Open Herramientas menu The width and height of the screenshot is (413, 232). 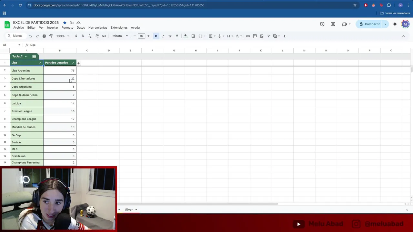[98, 28]
